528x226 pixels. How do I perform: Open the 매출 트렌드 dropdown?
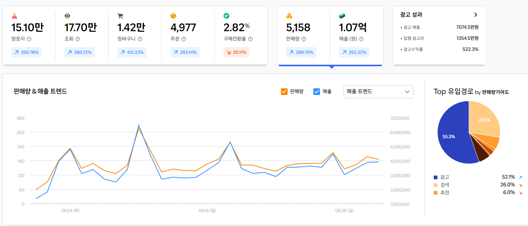coord(379,92)
